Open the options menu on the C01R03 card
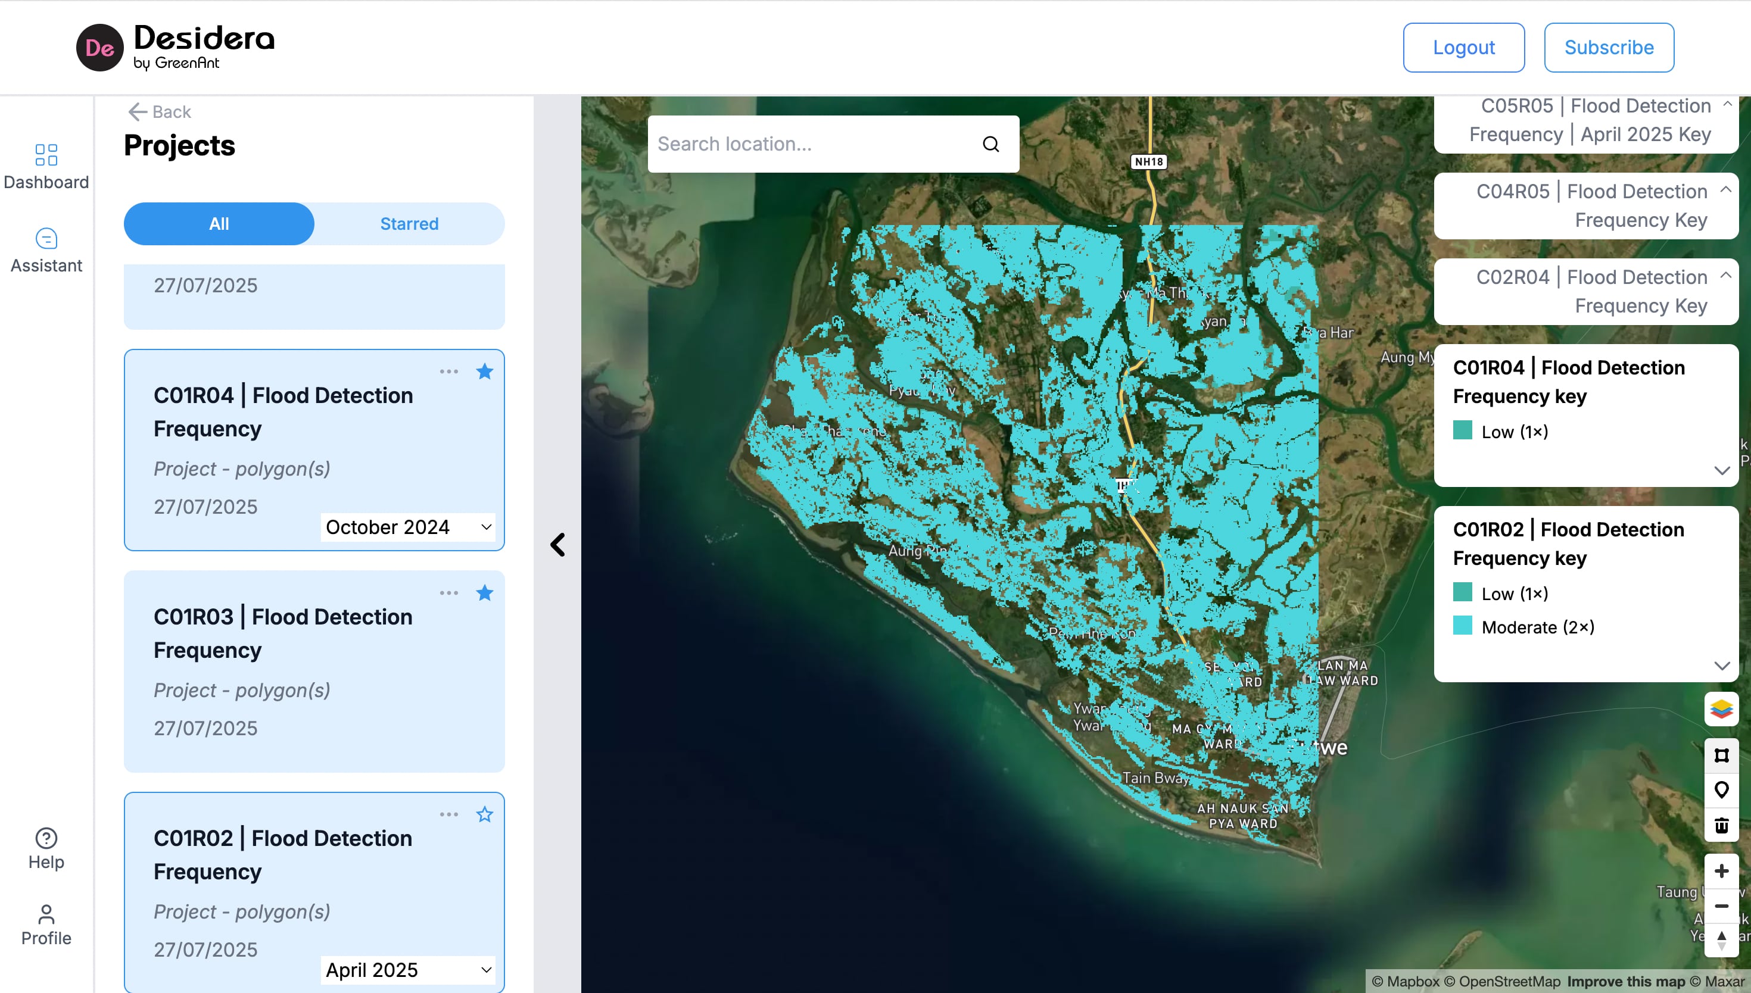 pyautogui.click(x=449, y=593)
